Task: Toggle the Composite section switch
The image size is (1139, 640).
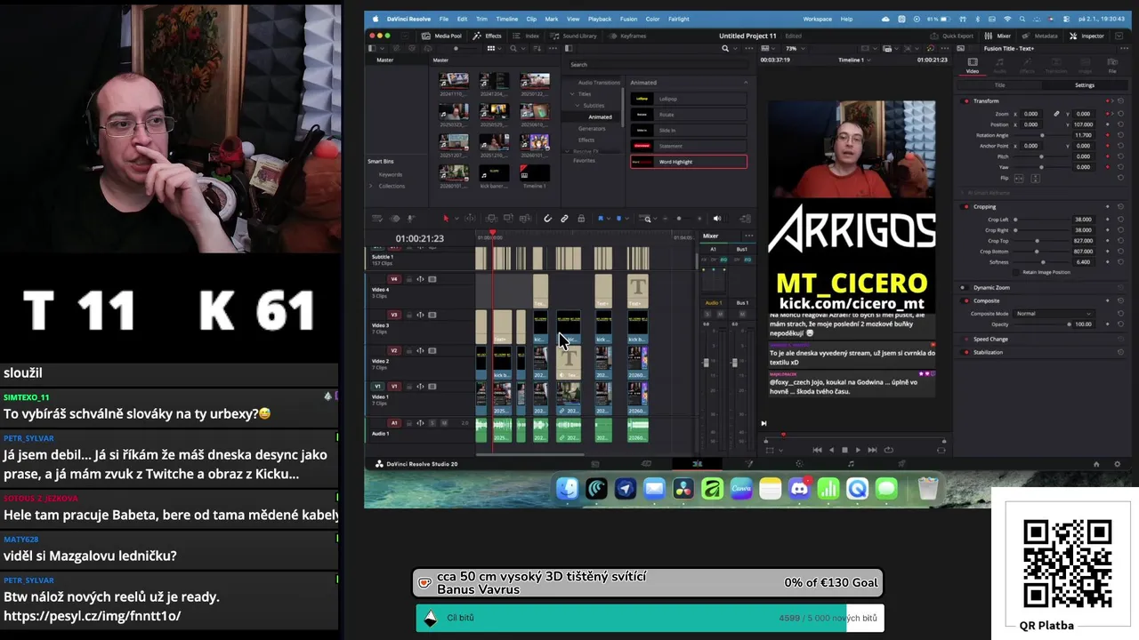Action: click(x=966, y=300)
